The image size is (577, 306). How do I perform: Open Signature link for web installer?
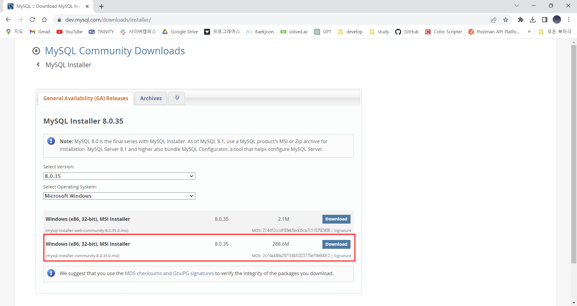coord(343,230)
